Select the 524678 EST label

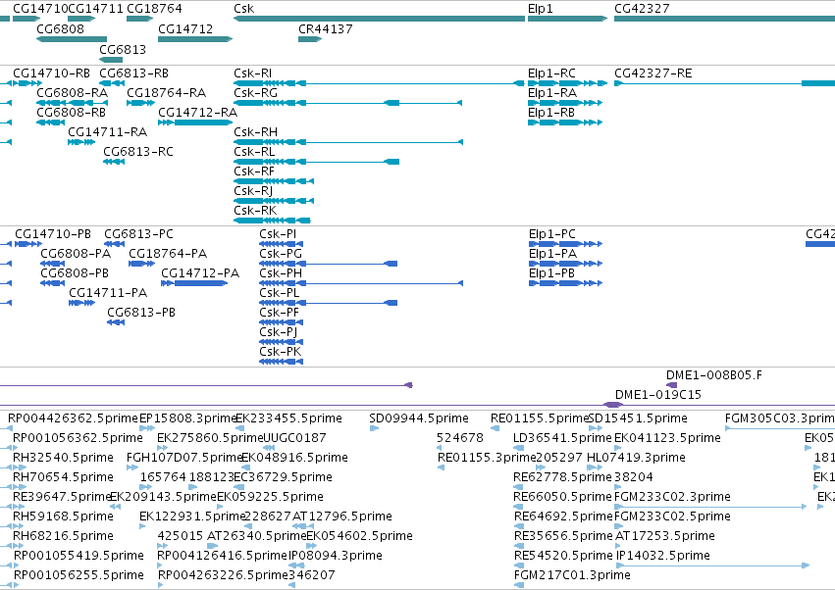tap(459, 438)
